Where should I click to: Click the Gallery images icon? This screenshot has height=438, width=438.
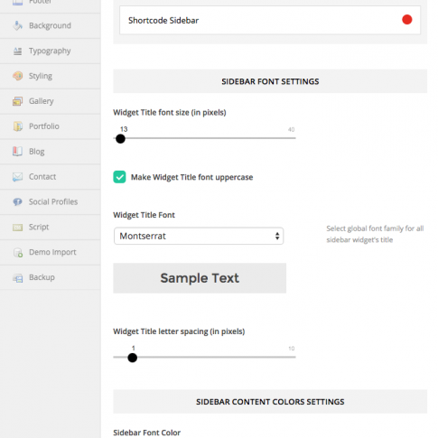[17, 101]
